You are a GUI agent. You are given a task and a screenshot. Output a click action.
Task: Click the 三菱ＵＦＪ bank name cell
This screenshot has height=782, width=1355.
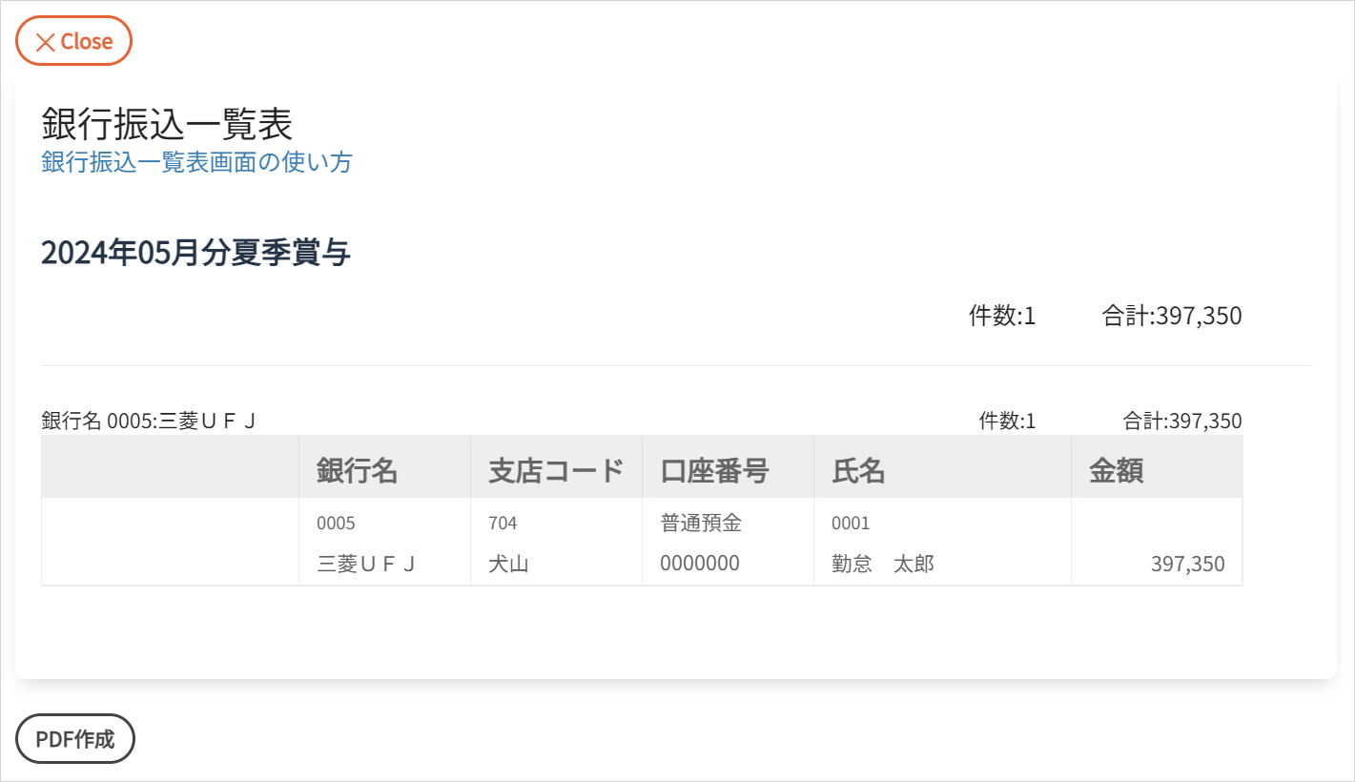tap(366, 564)
